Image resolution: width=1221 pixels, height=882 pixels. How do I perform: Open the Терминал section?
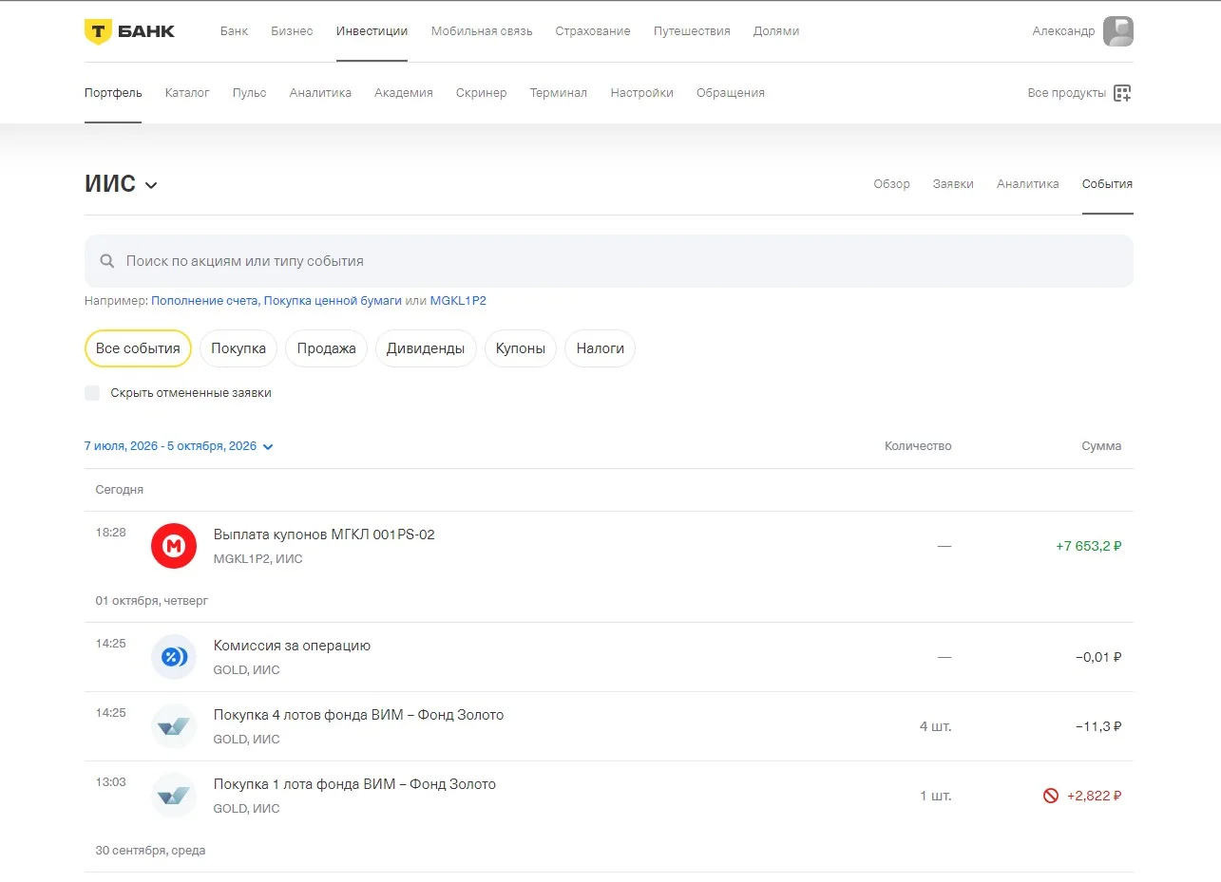559,93
